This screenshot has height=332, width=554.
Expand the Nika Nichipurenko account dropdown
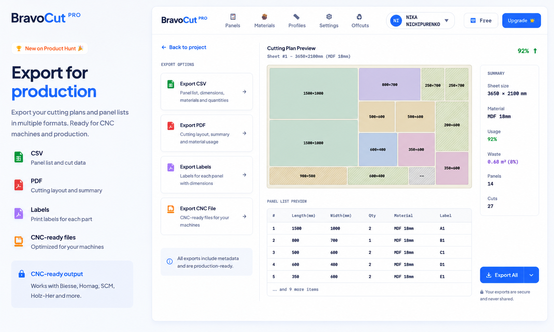(x=446, y=21)
